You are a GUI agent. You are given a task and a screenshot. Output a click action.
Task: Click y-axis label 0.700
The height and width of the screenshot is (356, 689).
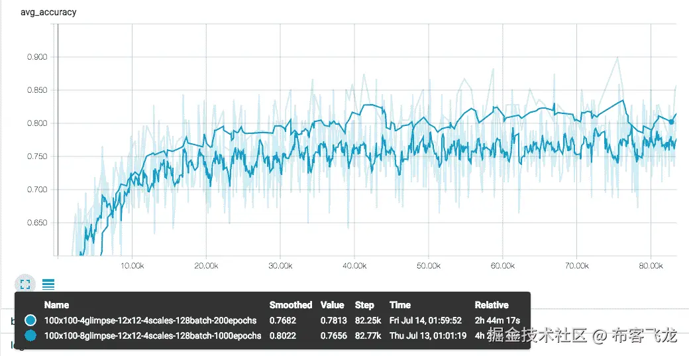37,190
